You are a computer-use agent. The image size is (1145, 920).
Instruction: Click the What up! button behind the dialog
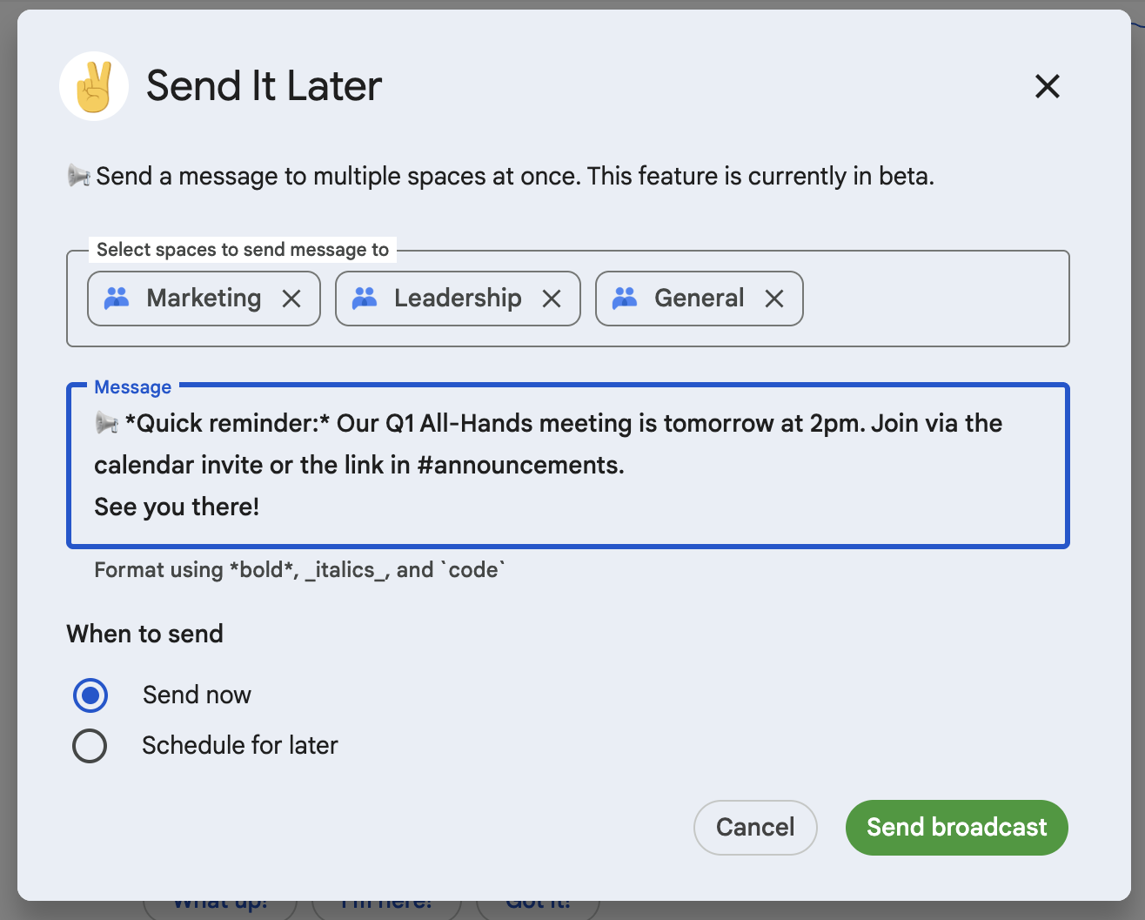tap(219, 905)
